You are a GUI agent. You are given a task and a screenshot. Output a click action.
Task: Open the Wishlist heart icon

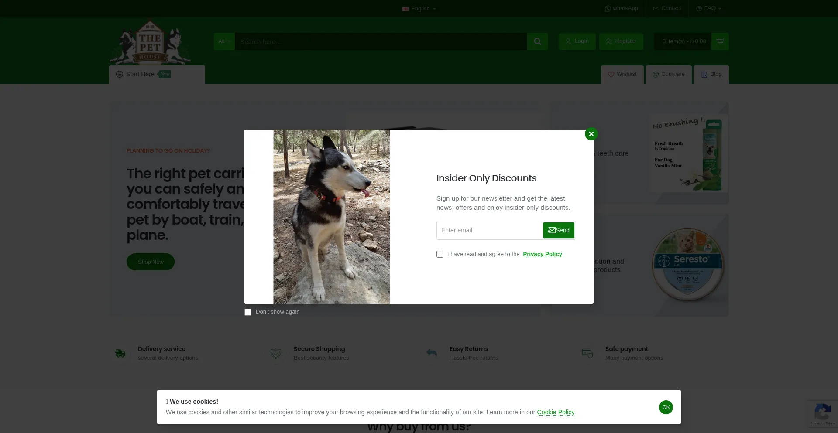pos(611,75)
